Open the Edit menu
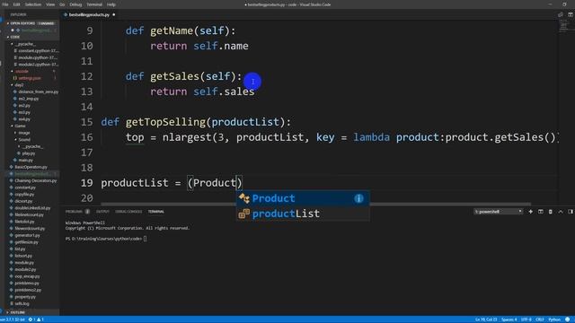 (x=16, y=4)
